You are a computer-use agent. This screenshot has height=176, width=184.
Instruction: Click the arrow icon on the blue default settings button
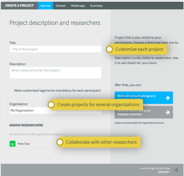click(x=168, y=98)
